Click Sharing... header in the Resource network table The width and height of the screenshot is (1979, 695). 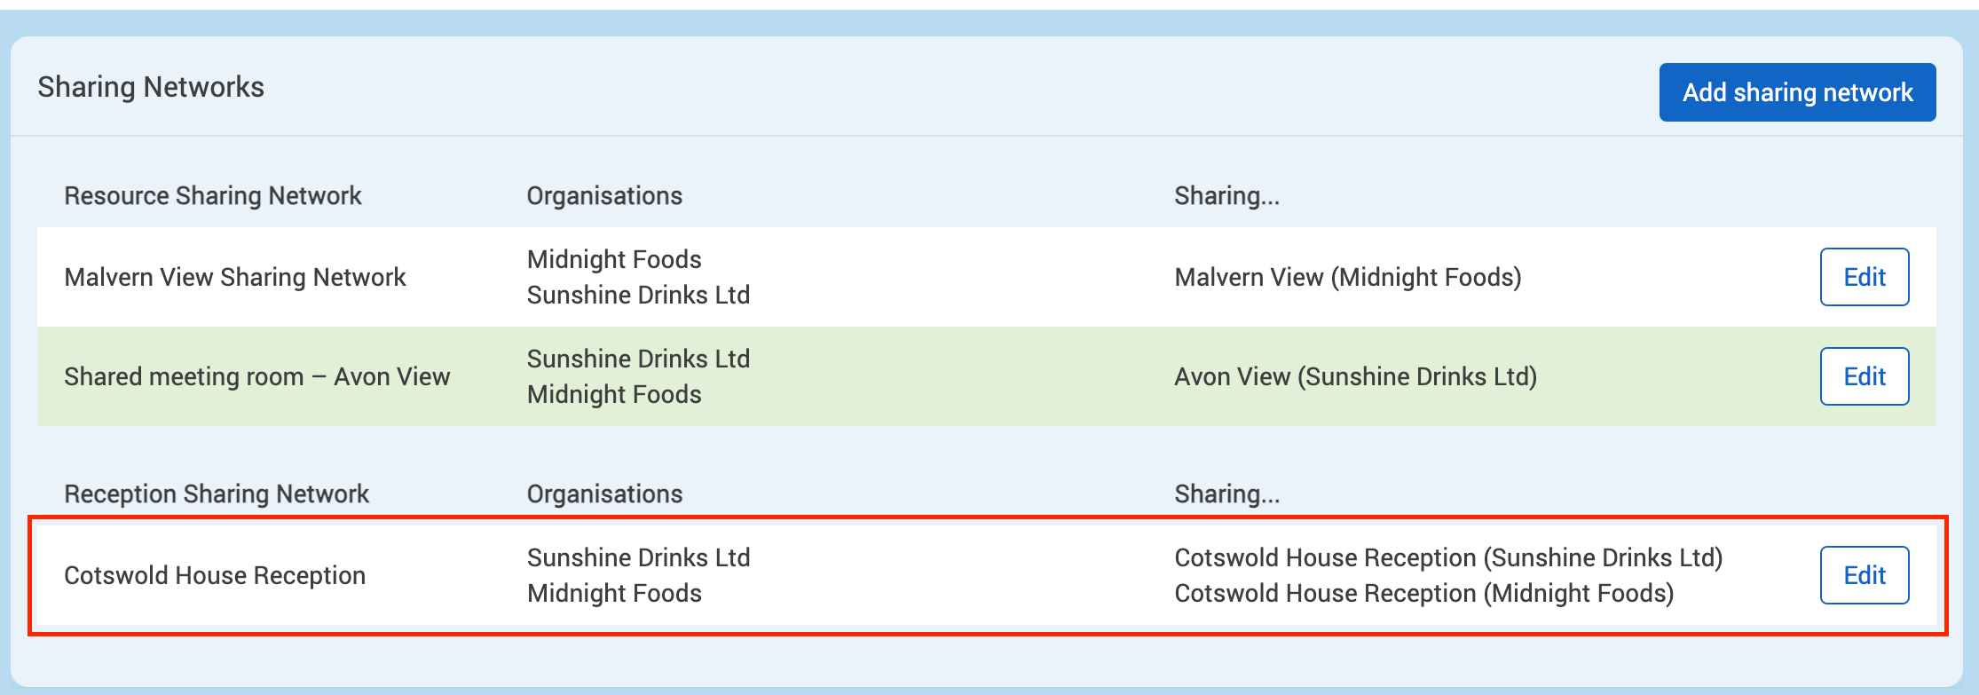pyautogui.click(x=1226, y=195)
